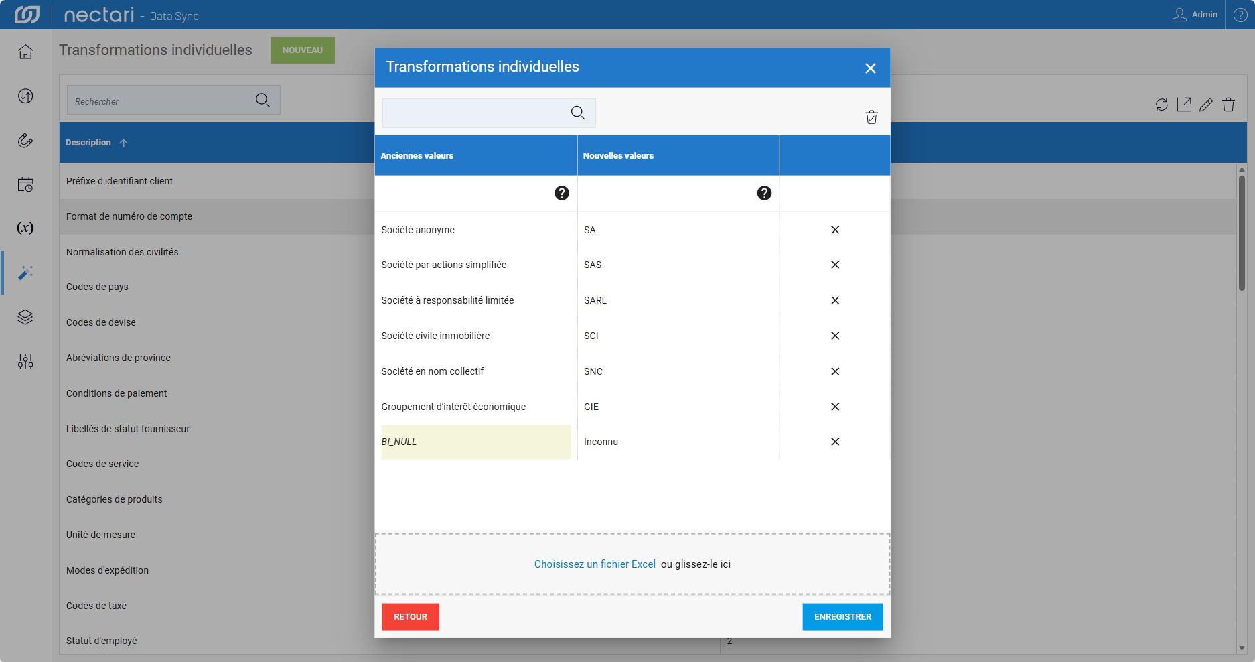Edit the Société anonyme old value cell
This screenshot has width=1255, height=662.
(x=476, y=230)
